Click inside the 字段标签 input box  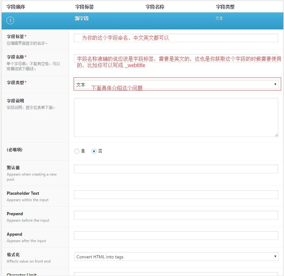pos(176,38)
